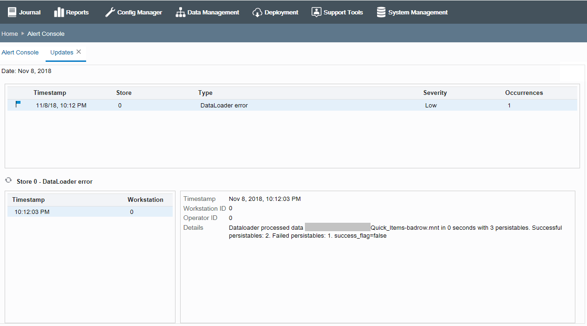Click the blue flag icon in alert row

tap(18, 105)
